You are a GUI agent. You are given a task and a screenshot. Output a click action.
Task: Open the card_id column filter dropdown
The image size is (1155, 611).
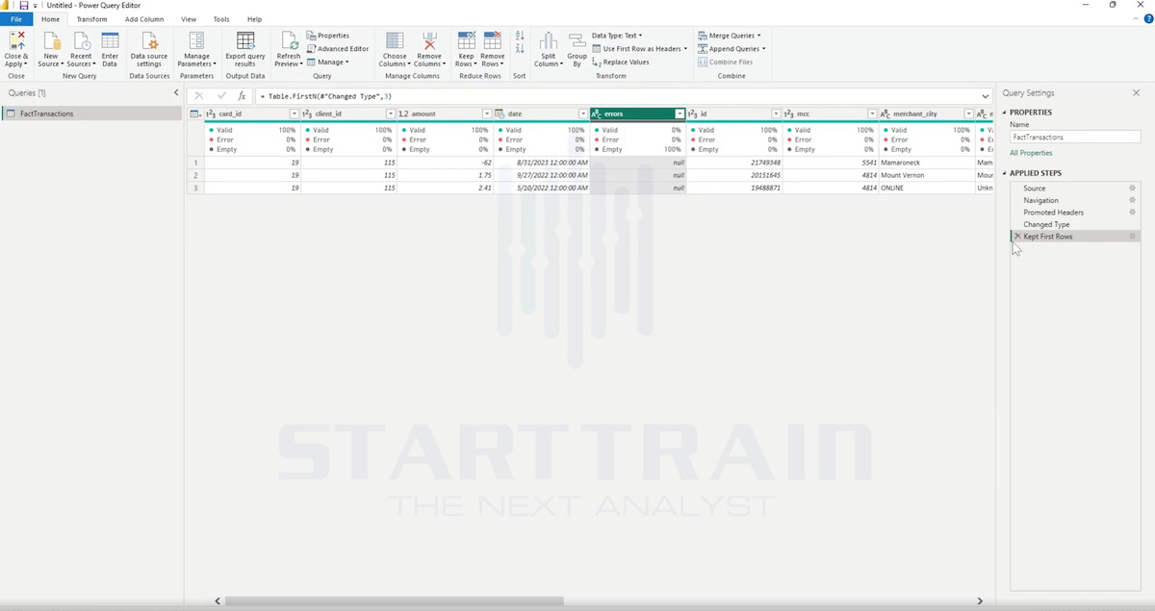(295, 114)
